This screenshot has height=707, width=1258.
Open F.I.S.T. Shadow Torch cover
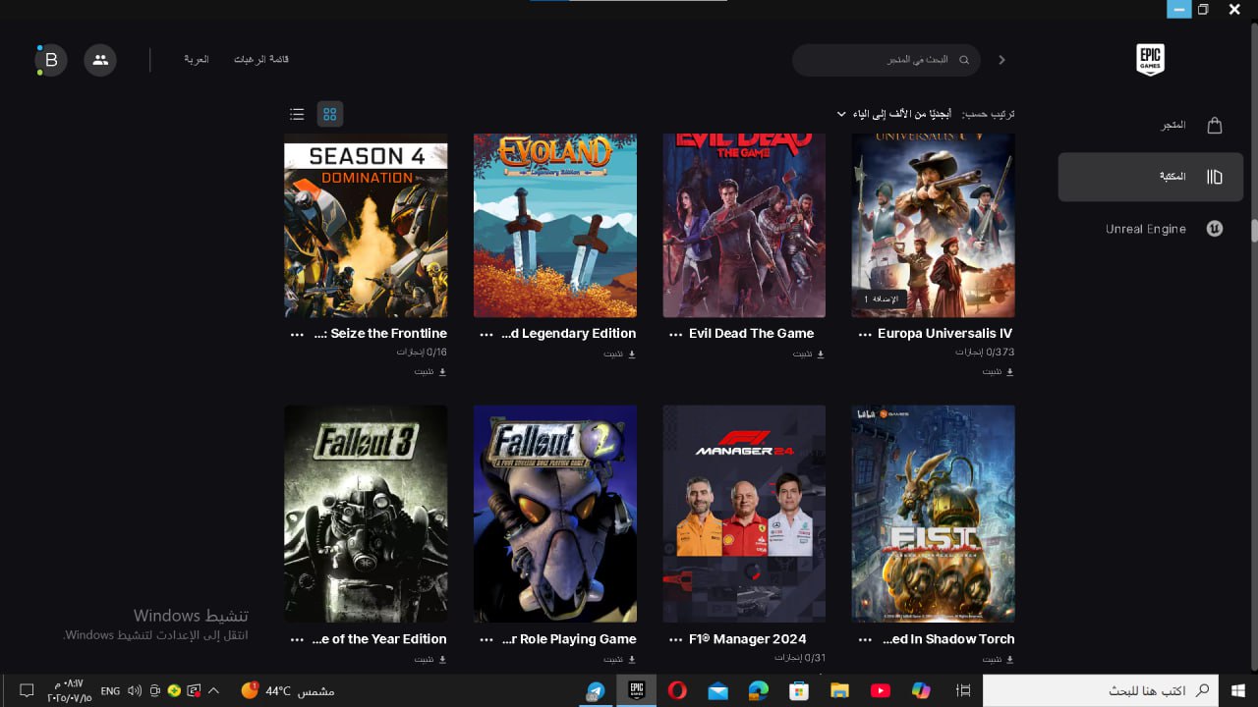(x=933, y=514)
